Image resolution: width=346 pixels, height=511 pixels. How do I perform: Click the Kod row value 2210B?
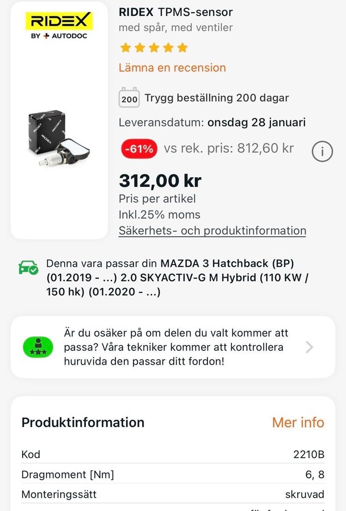tap(309, 454)
